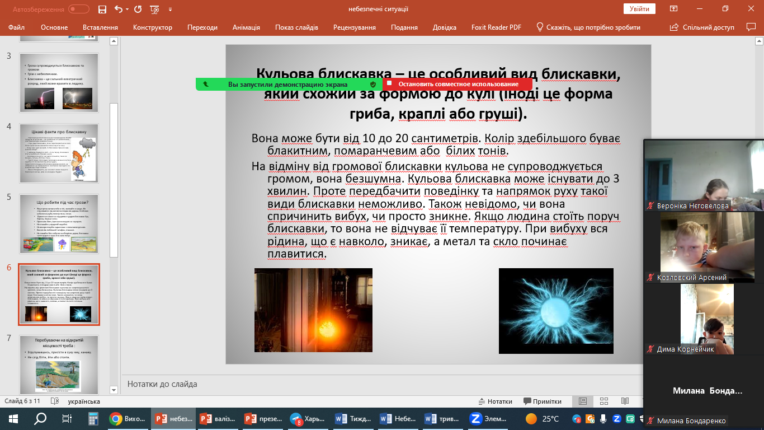Click the microphone tray icon

click(x=603, y=418)
